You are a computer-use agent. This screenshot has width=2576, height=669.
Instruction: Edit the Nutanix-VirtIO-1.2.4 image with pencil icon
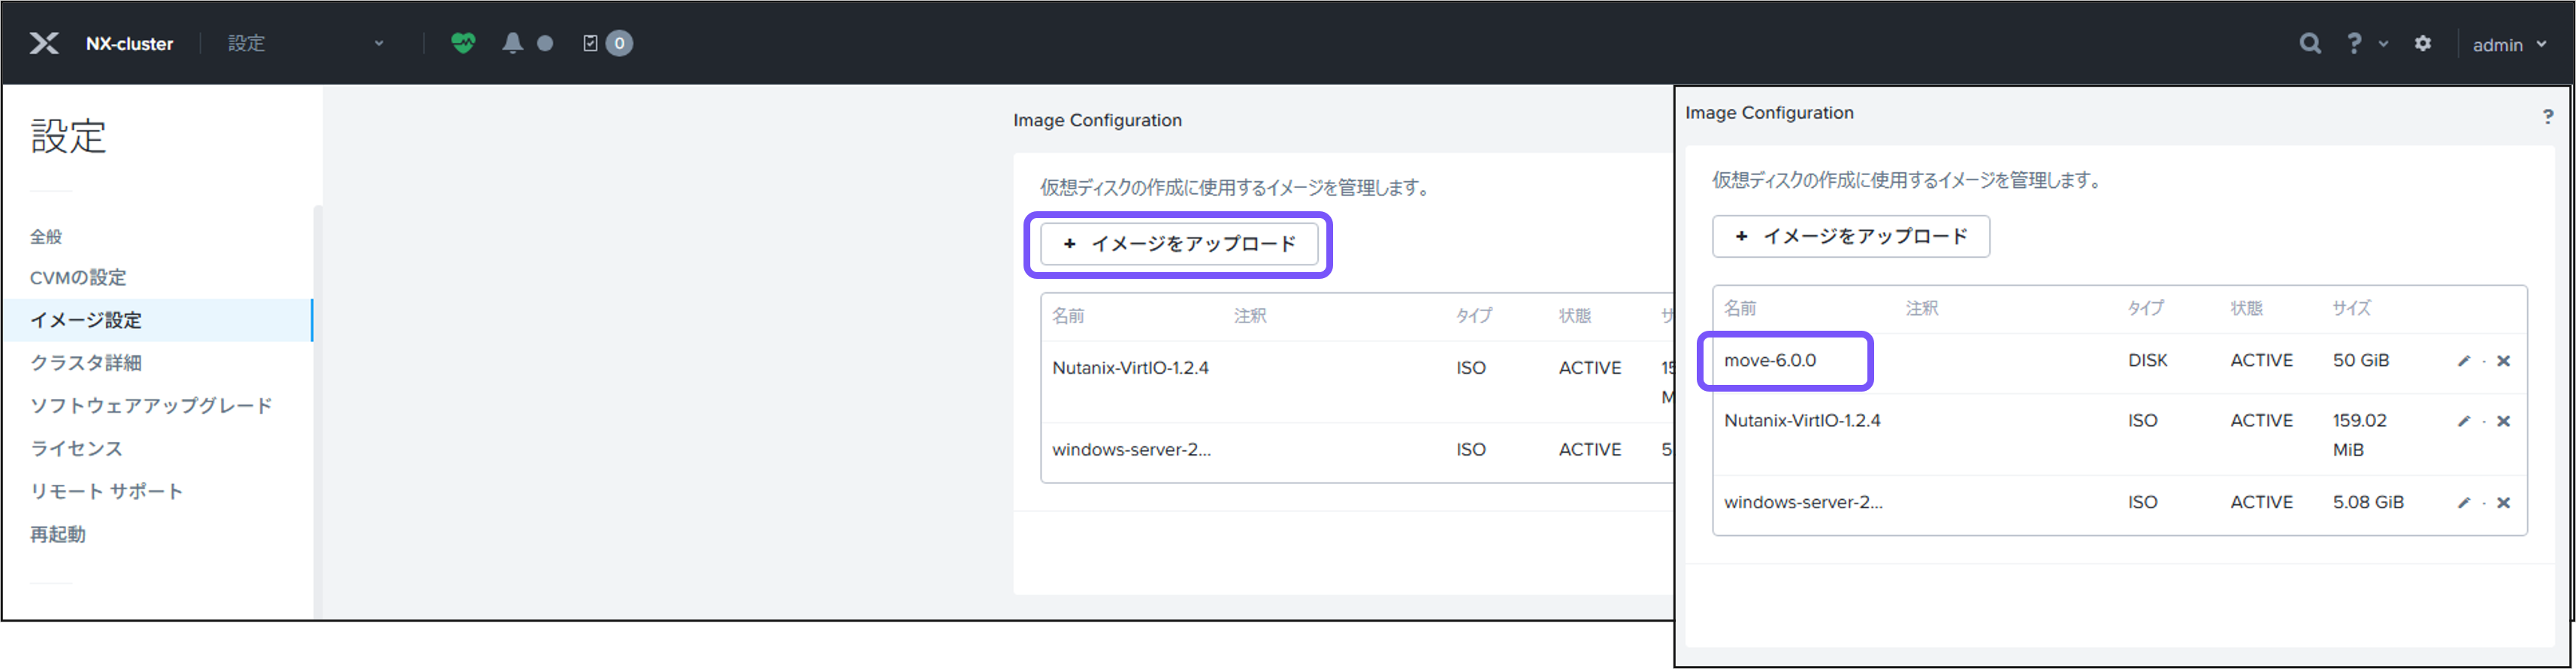tap(2463, 421)
